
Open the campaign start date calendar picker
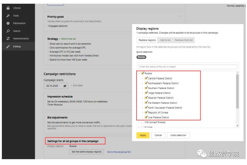click(x=64, y=86)
